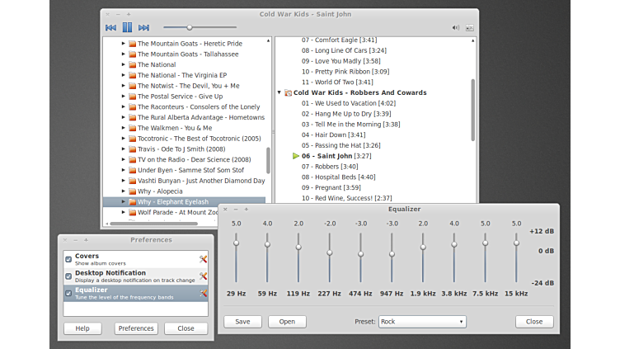Click the 29 Hz equalizer band slider
The width and height of the screenshot is (620, 349).
tap(236, 243)
